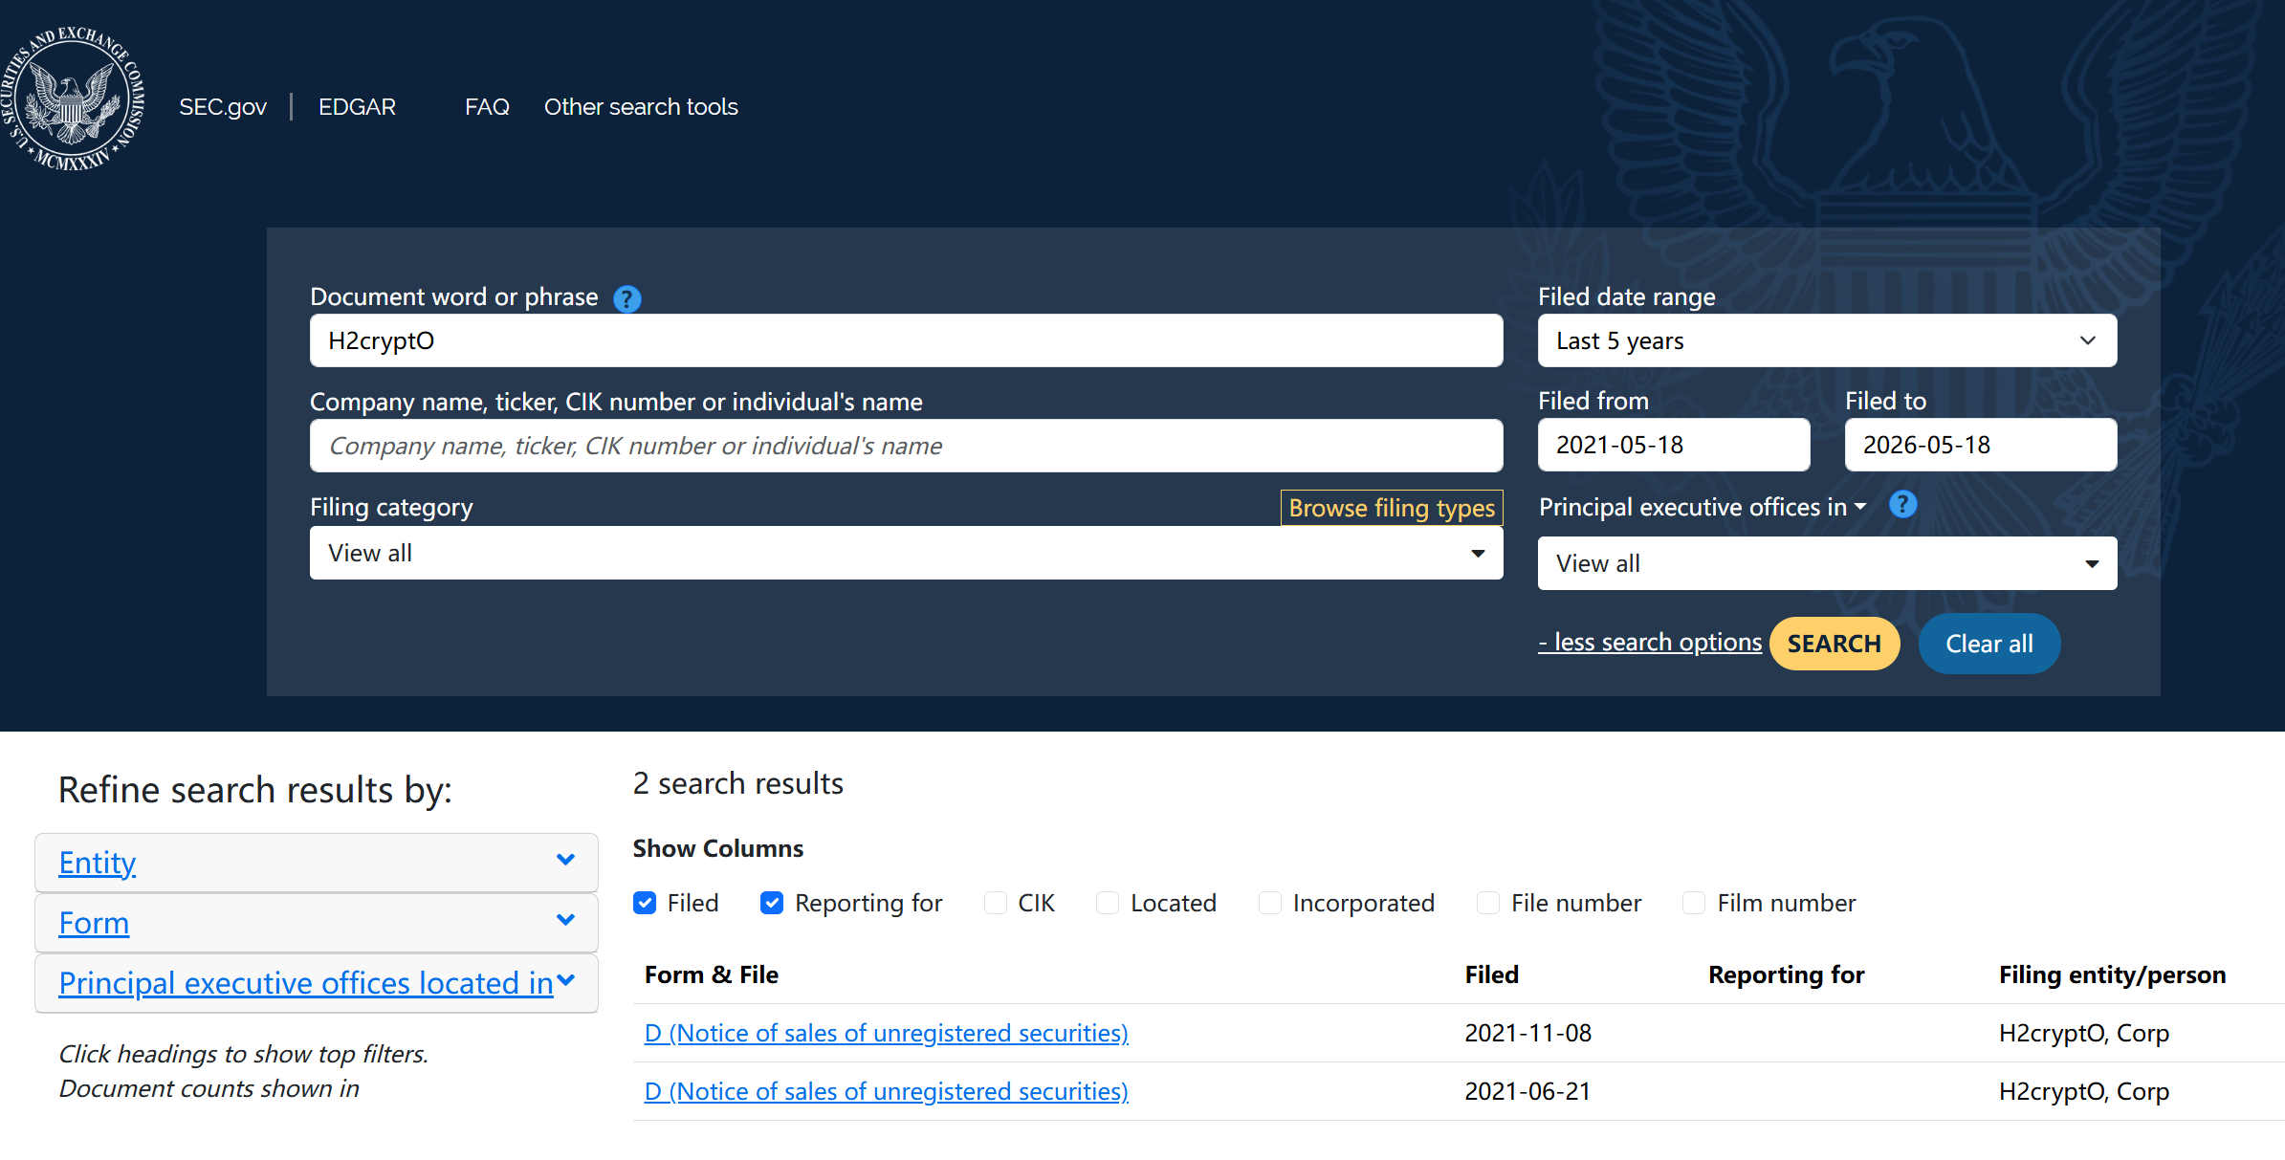Click the Filed from date field
The image size is (2285, 1160).
1674,445
